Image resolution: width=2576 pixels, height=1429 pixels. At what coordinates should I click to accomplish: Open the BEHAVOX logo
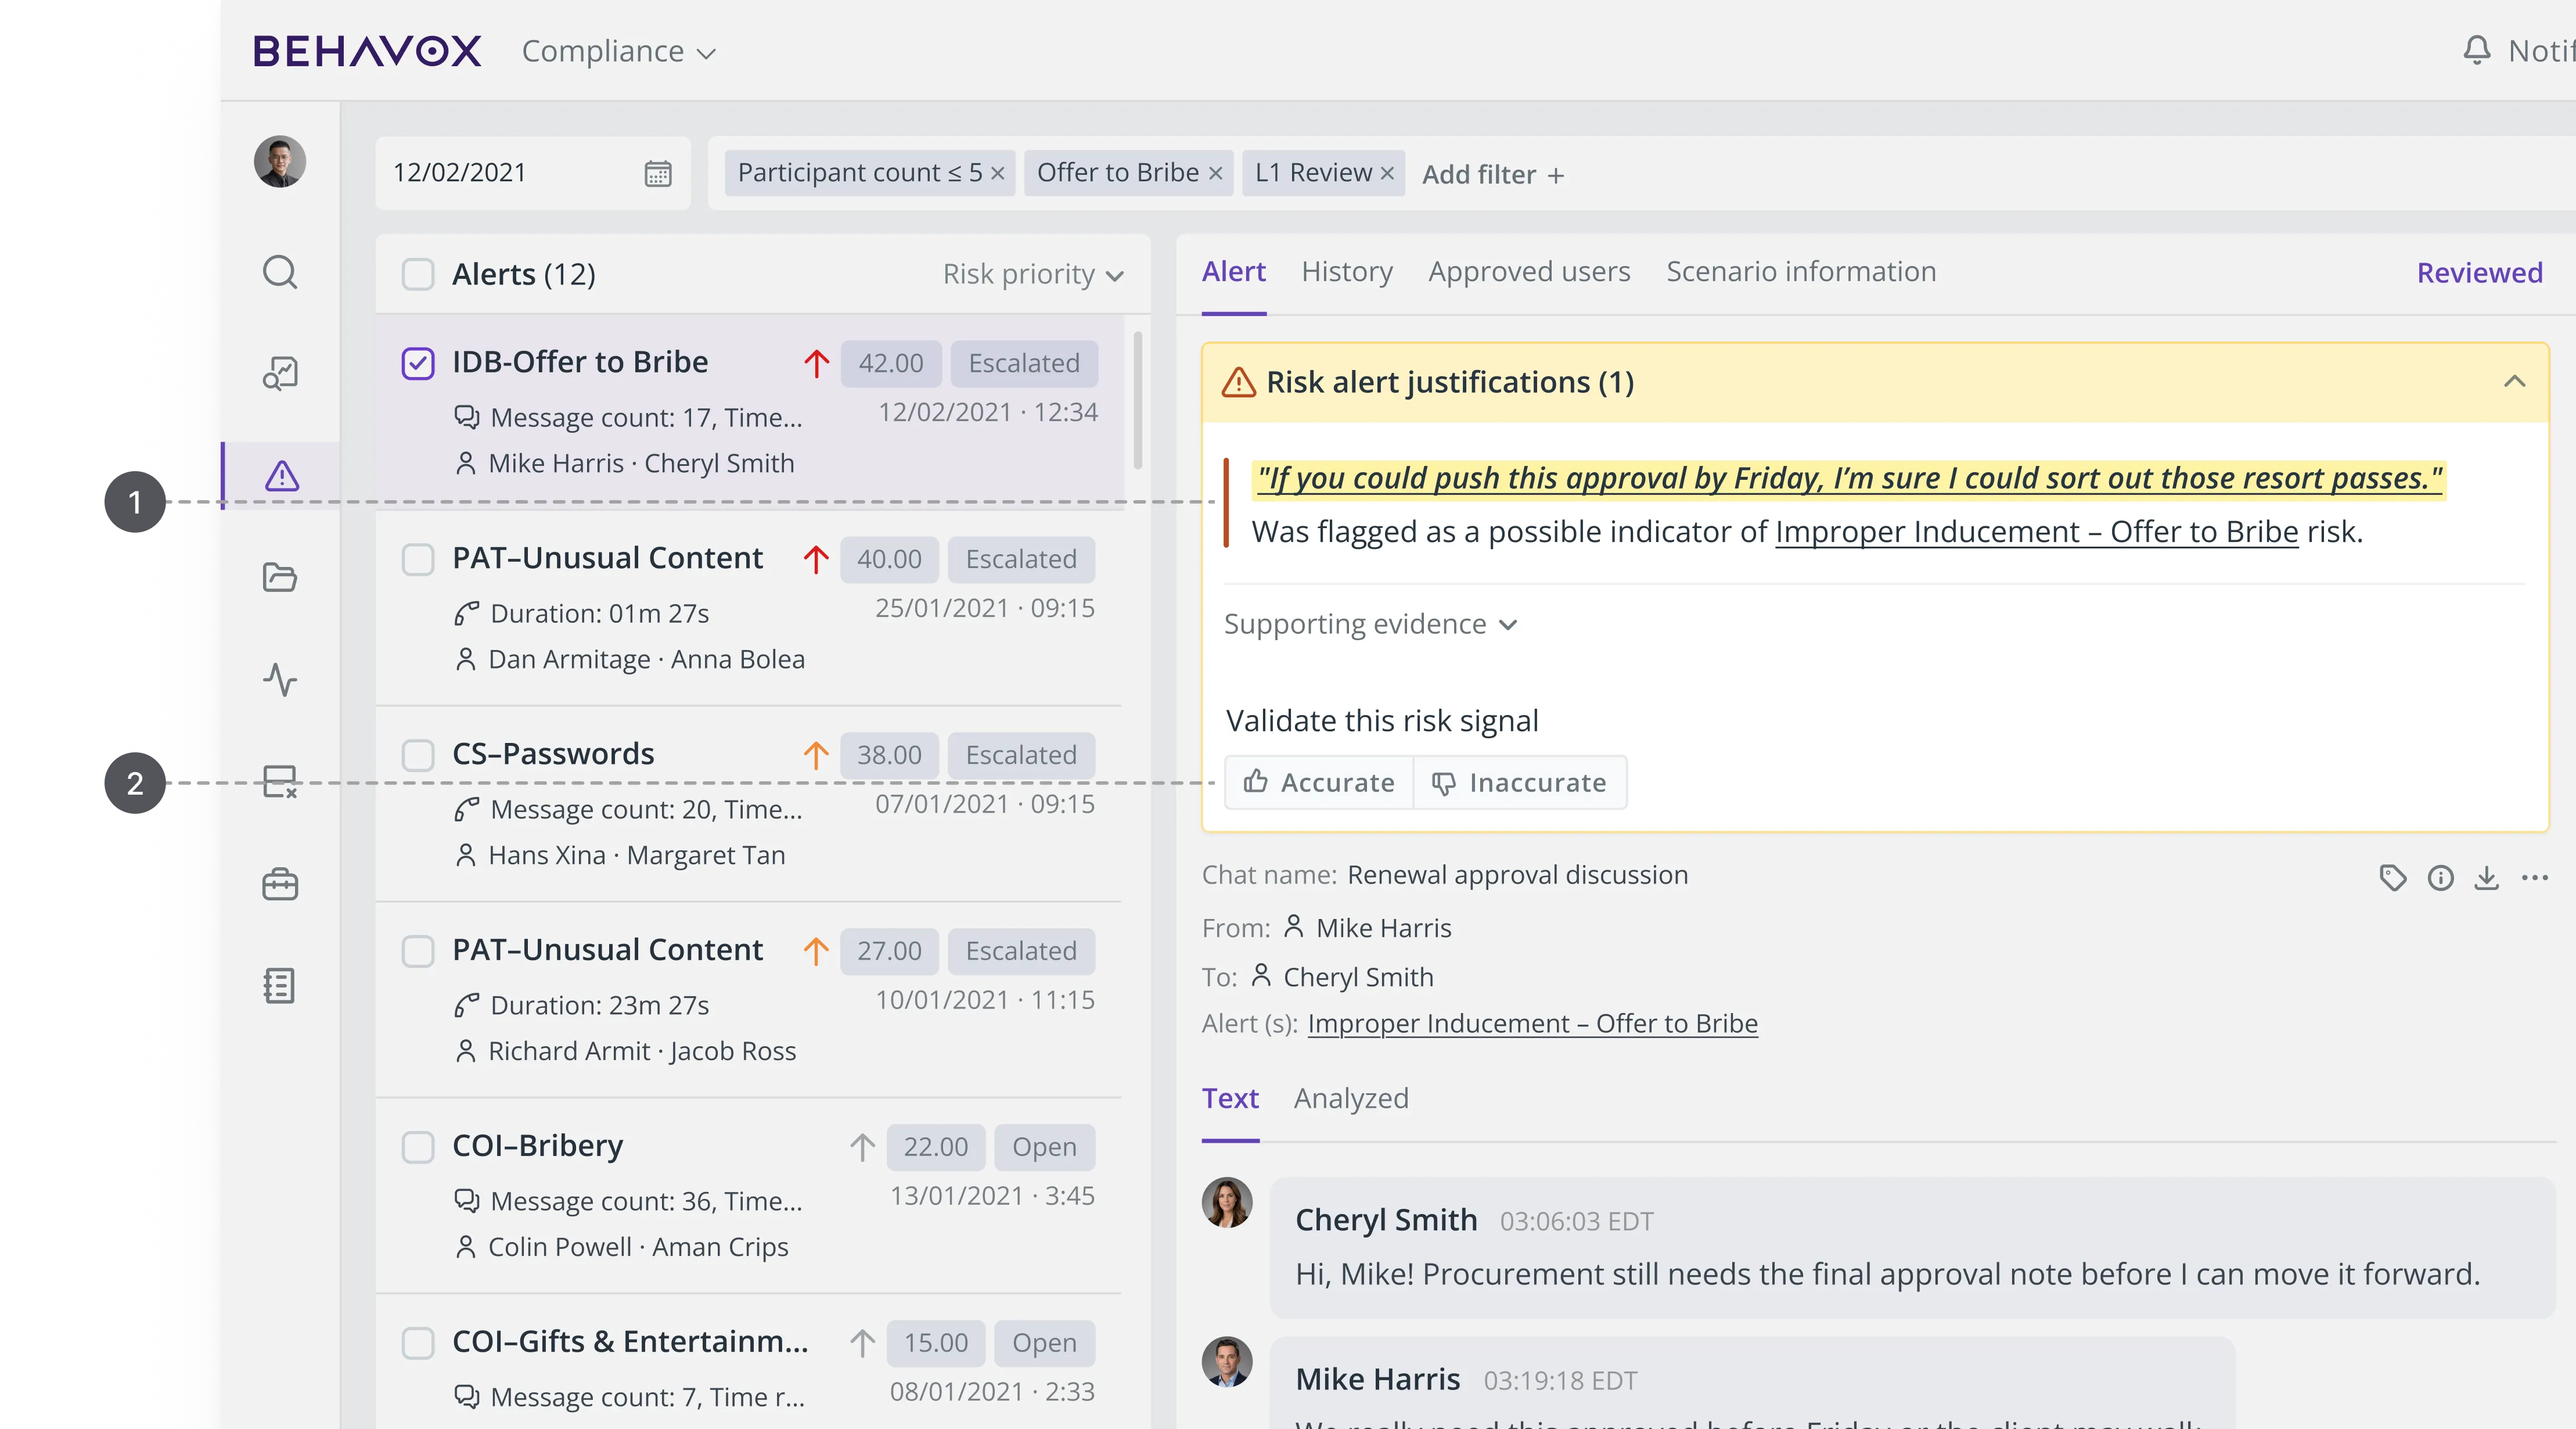[x=367, y=51]
